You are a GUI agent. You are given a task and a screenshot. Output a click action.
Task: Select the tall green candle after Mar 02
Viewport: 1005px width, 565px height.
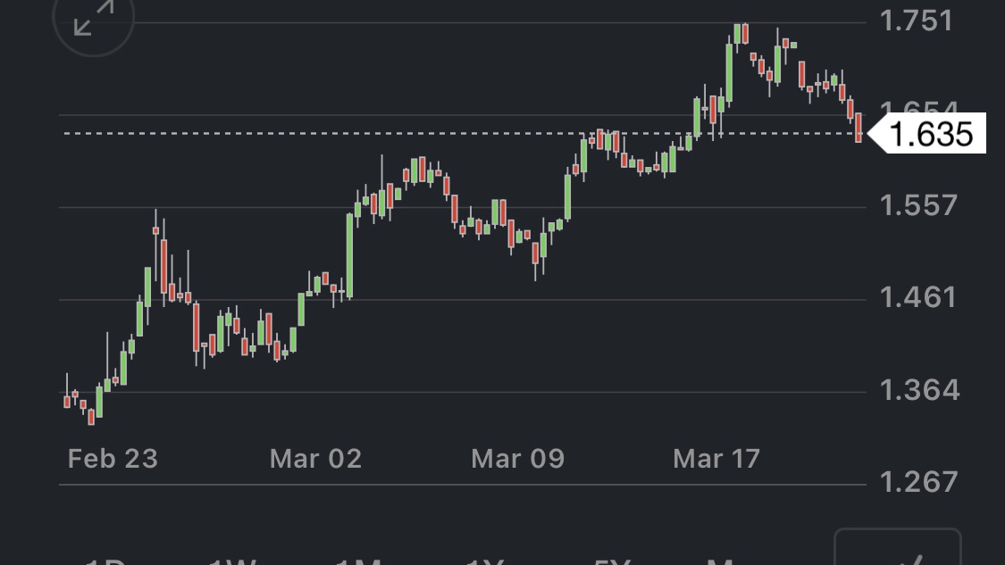tap(350, 254)
